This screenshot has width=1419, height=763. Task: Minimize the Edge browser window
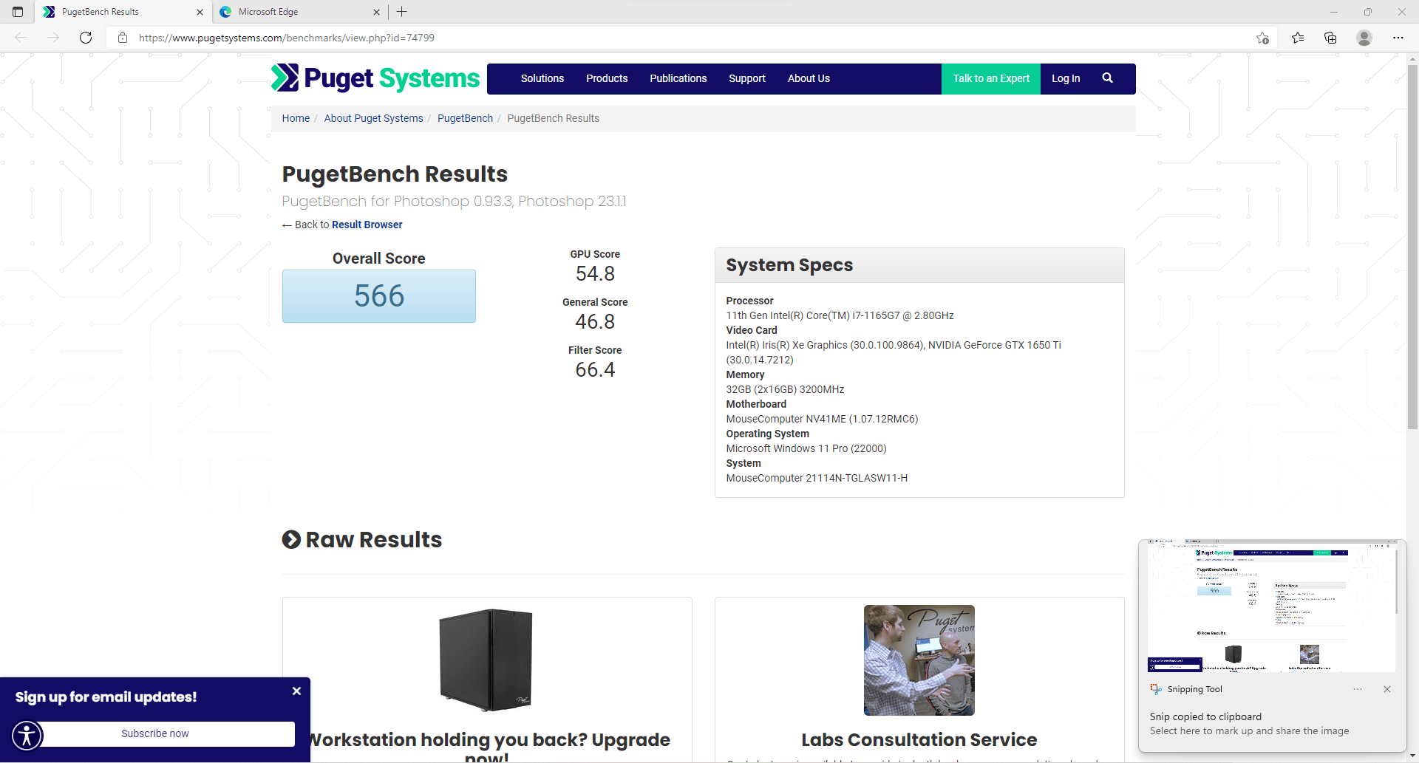[1334, 12]
